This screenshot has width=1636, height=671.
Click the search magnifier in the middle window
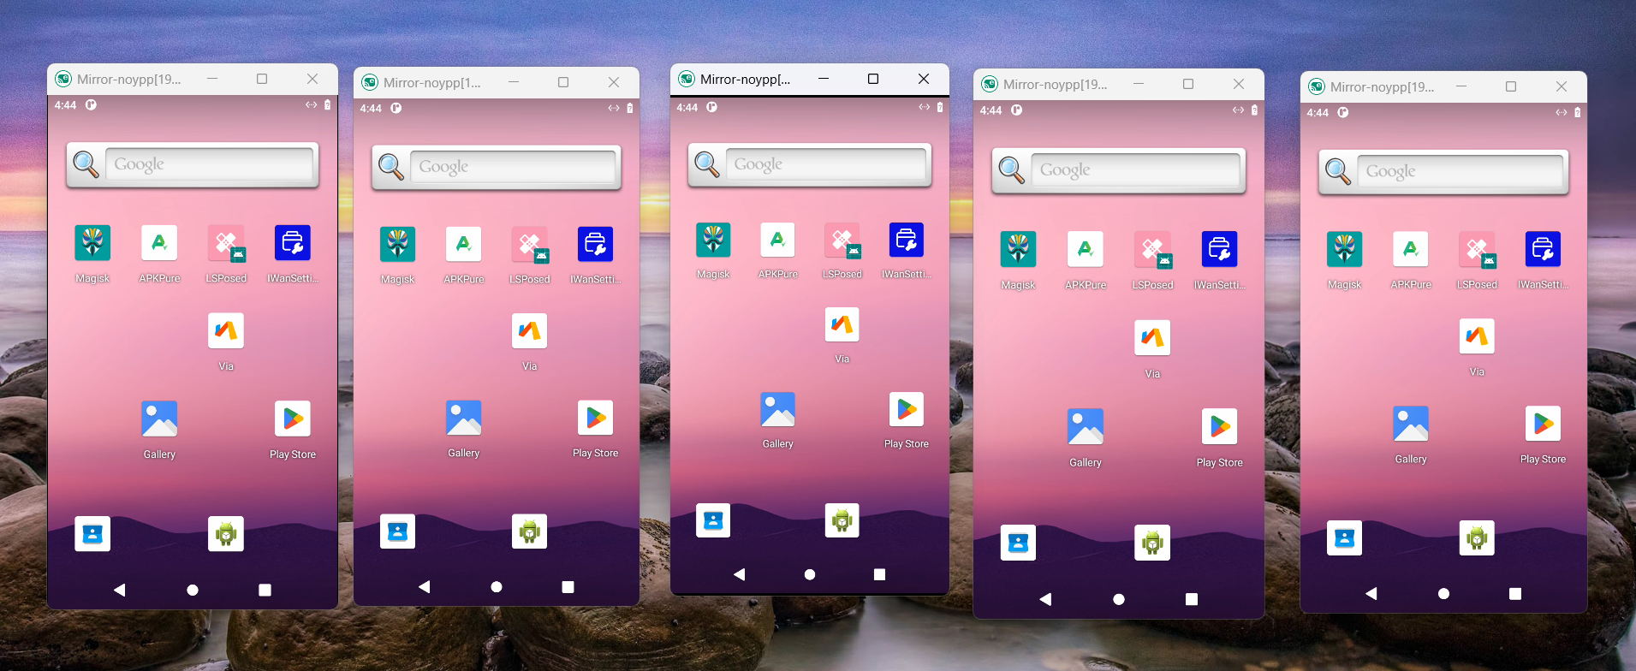(x=707, y=164)
